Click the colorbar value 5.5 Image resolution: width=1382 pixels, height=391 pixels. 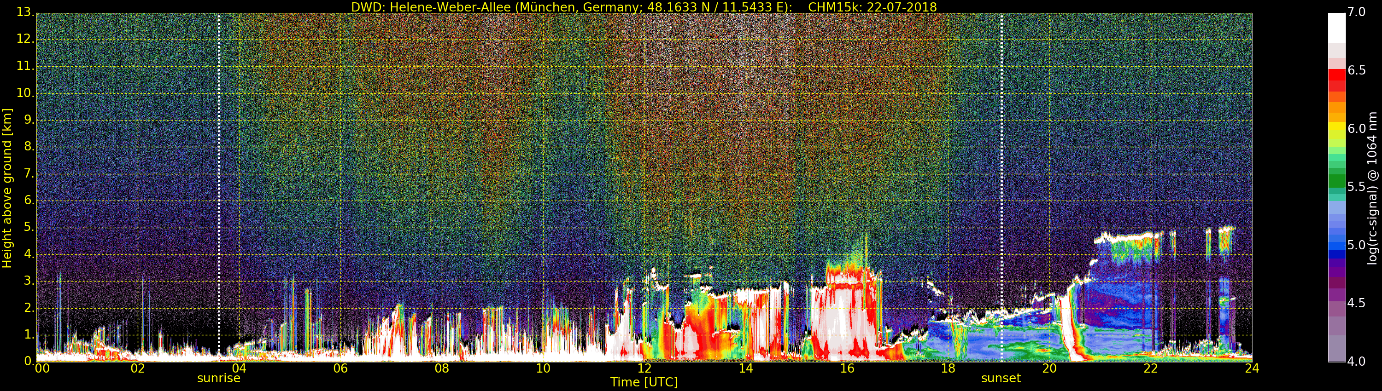(1356, 187)
